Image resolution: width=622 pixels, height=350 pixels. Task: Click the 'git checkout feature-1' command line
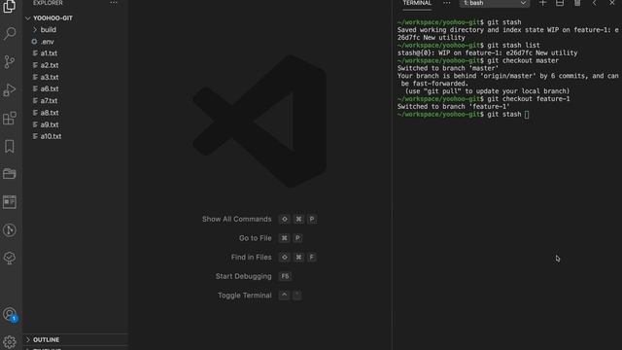484,99
